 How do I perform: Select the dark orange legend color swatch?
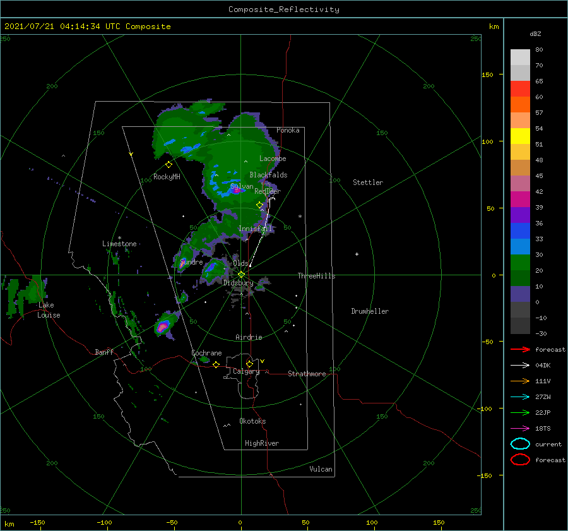tap(520, 105)
